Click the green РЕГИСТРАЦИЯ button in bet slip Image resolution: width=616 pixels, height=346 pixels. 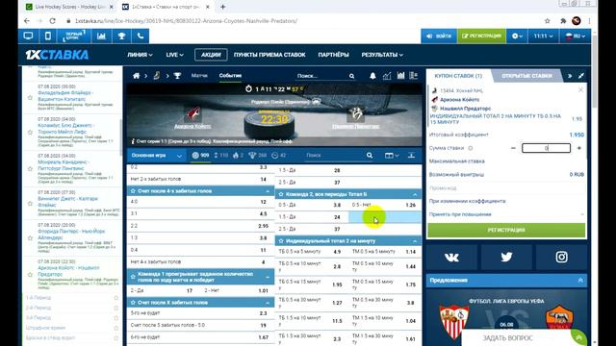506,230
